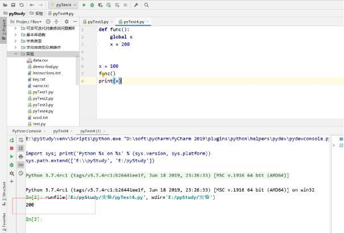Screen dimensions: 344x233
Task: Open the pyTest4 run configuration dropdown
Action: click(64, 5)
